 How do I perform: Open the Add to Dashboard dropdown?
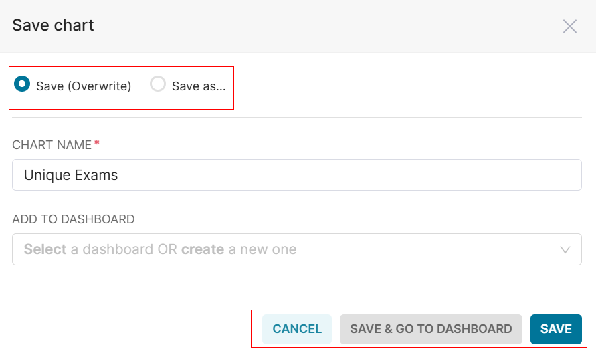pyautogui.click(x=296, y=249)
